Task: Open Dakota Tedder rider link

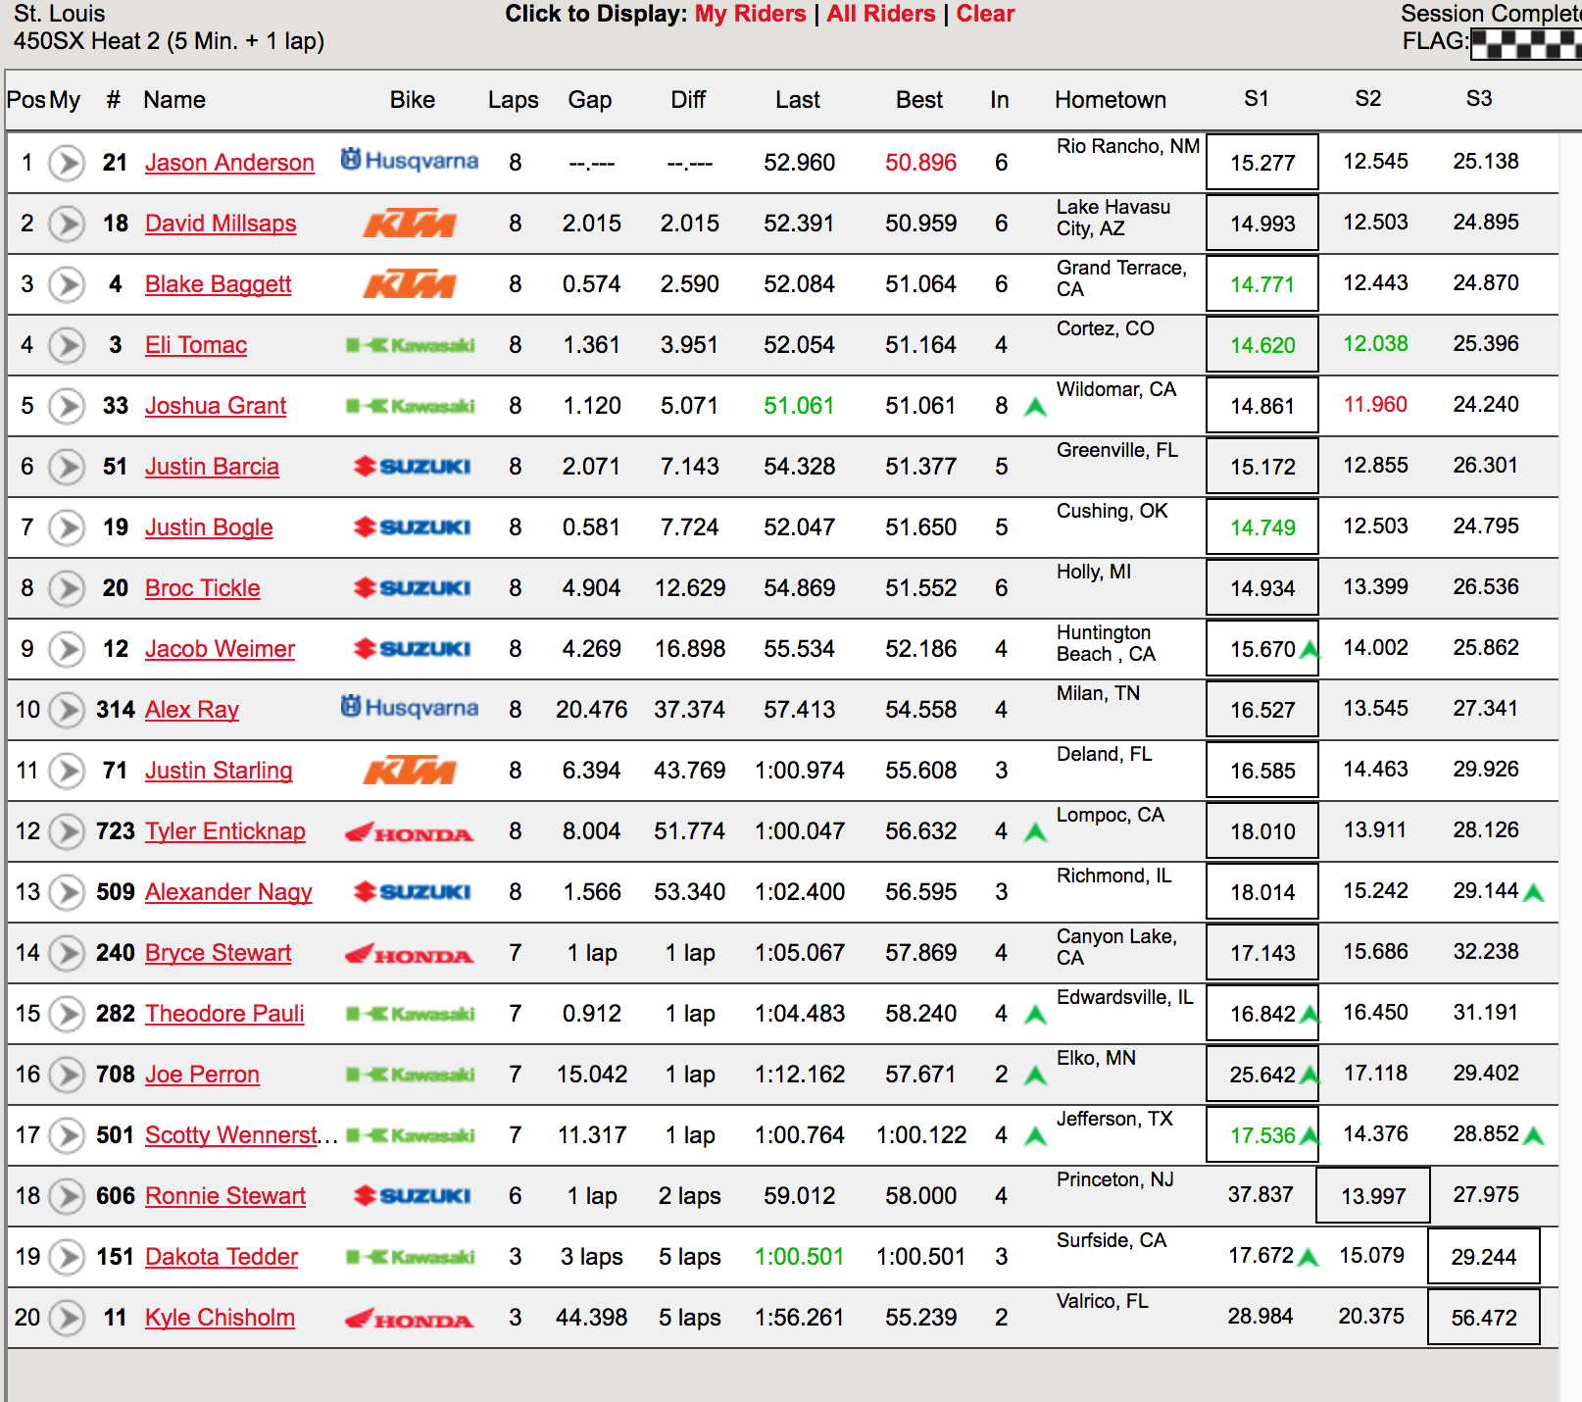Action: point(222,1257)
